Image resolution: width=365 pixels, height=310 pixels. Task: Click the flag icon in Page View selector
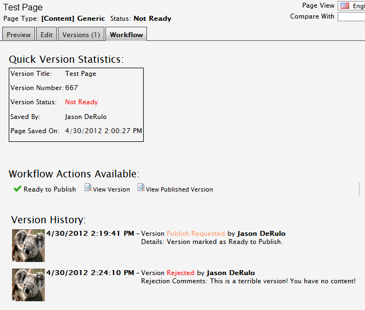(x=345, y=6)
